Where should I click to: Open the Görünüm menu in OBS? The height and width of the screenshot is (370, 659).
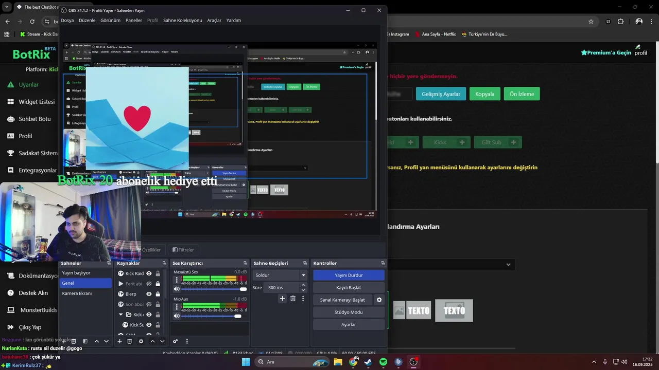point(110,21)
